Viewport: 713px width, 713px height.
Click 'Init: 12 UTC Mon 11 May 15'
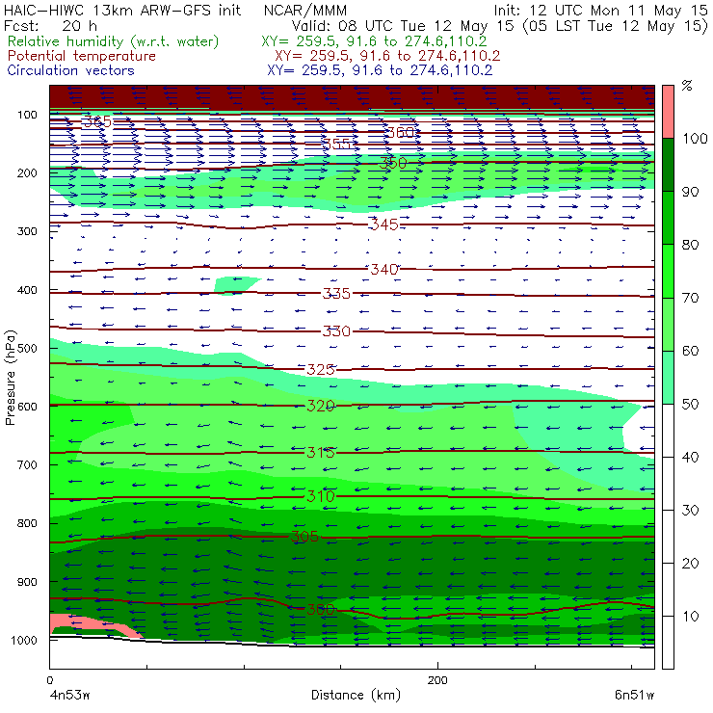[600, 11]
